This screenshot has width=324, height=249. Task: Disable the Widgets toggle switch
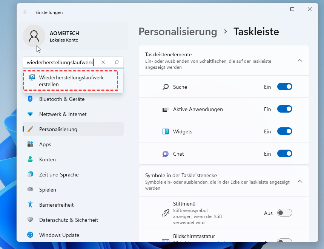click(284, 131)
